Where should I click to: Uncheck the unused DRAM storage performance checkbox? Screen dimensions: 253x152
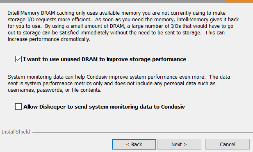coord(18,59)
